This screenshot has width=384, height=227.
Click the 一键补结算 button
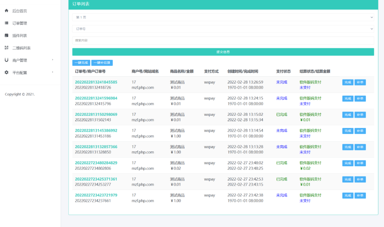click(x=102, y=63)
